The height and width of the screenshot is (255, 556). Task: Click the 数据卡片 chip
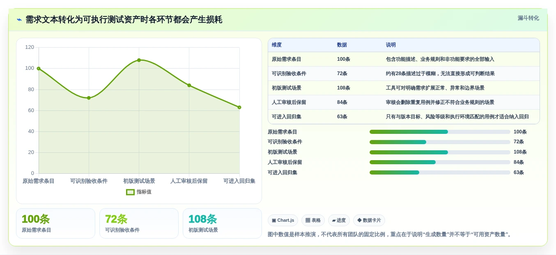click(x=369, y=220)
